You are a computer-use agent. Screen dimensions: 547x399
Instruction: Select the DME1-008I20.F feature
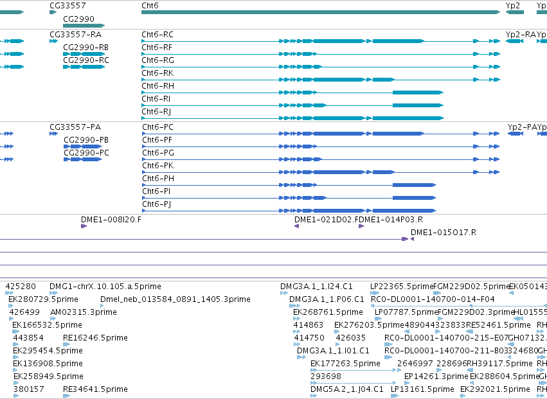(x=84, y=226)
